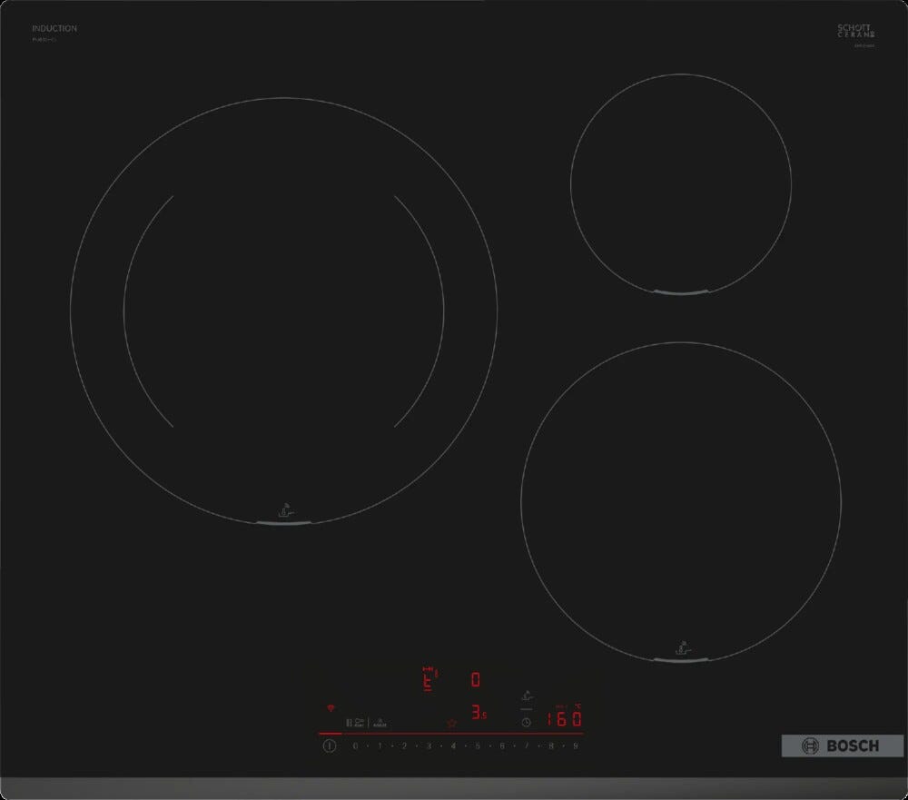This screenshot has height=800, width=908.
Task: Tap the red Wi-Fi Home Connect indicator
Action: 331,708
